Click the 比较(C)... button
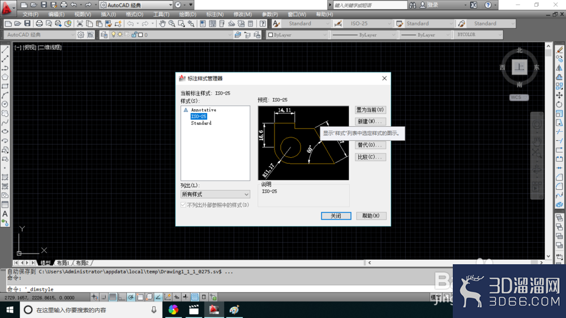 click(370, 157)
